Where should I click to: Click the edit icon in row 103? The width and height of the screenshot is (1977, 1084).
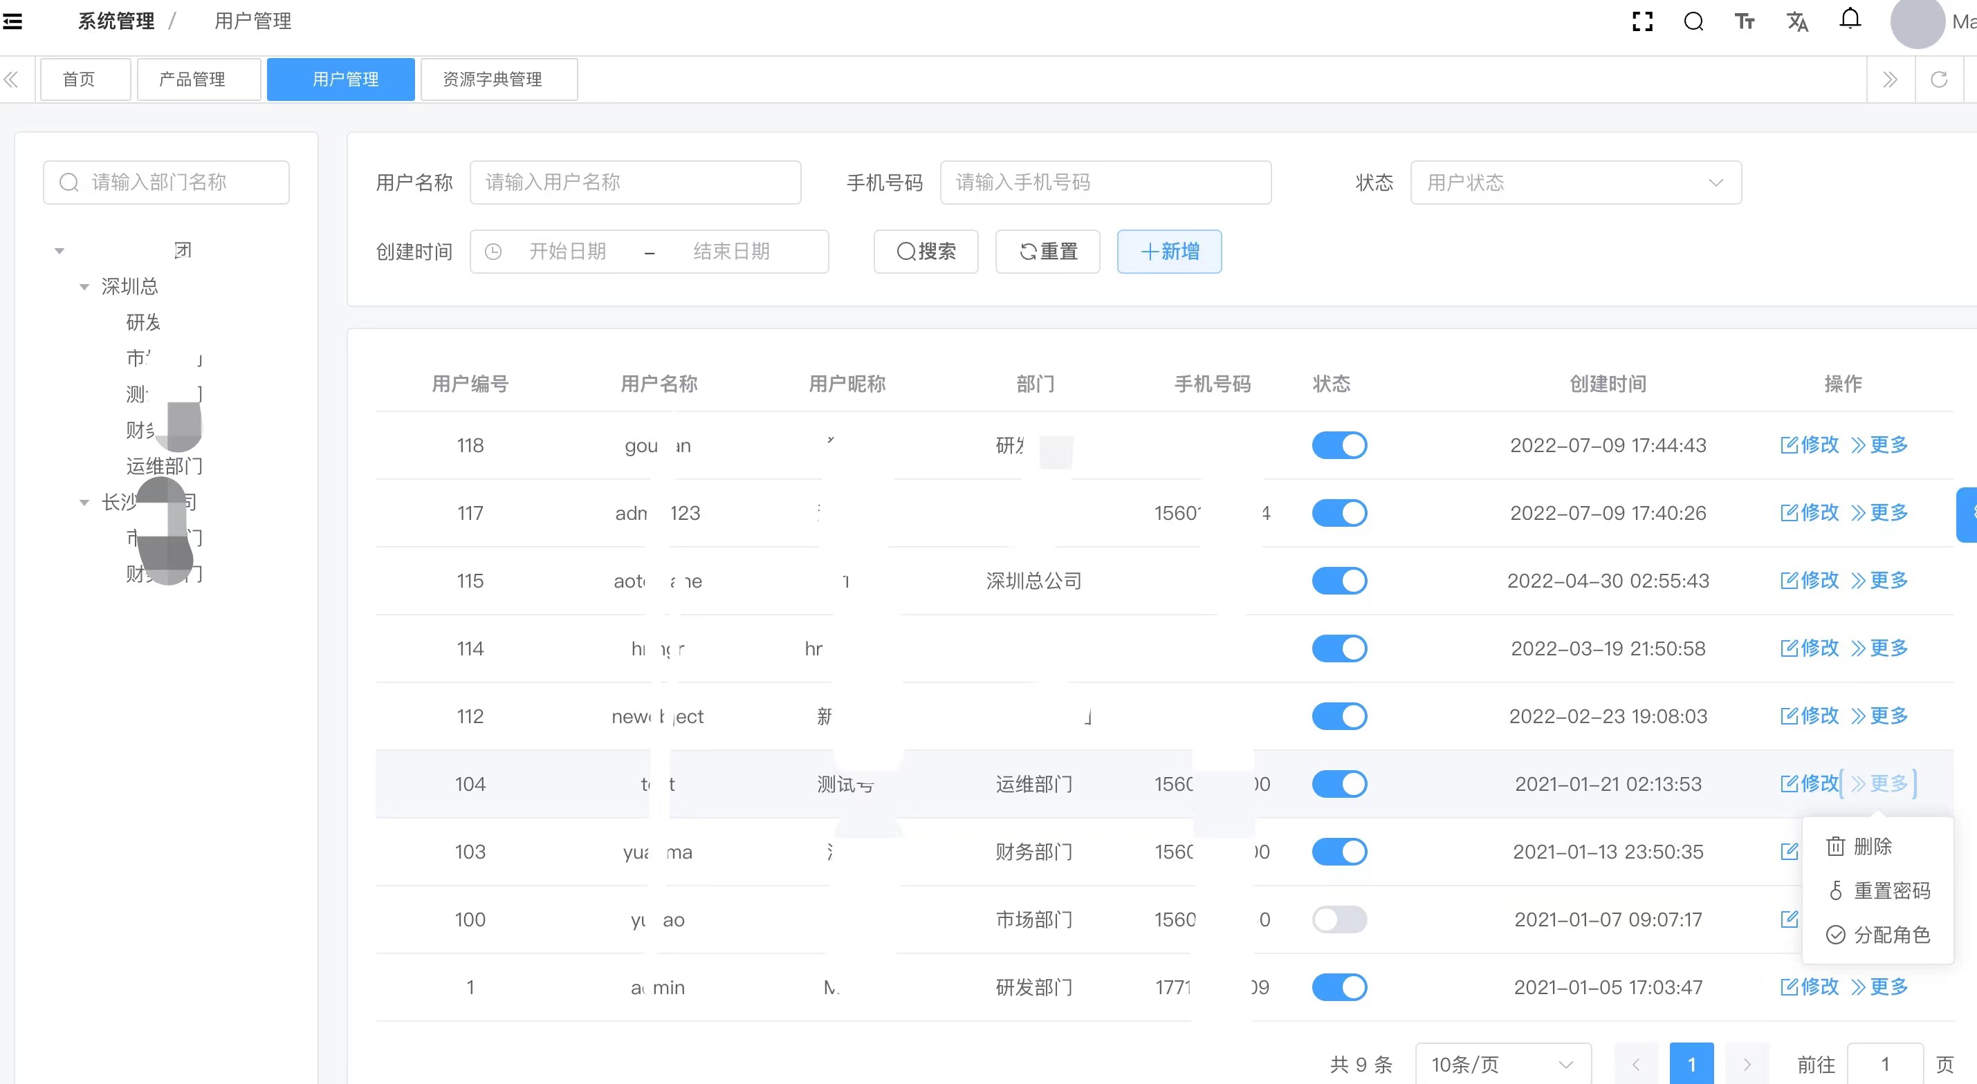[x=1789, y=851]
